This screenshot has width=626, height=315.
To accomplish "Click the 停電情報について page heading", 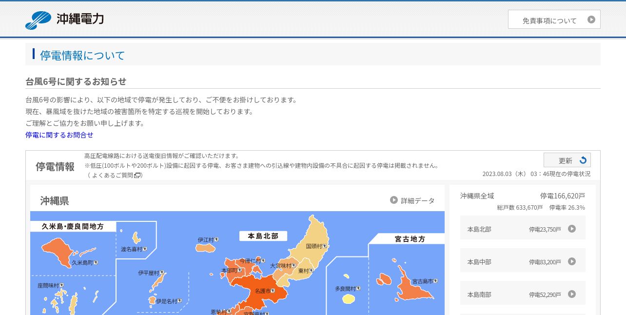I will click(82, 55).
